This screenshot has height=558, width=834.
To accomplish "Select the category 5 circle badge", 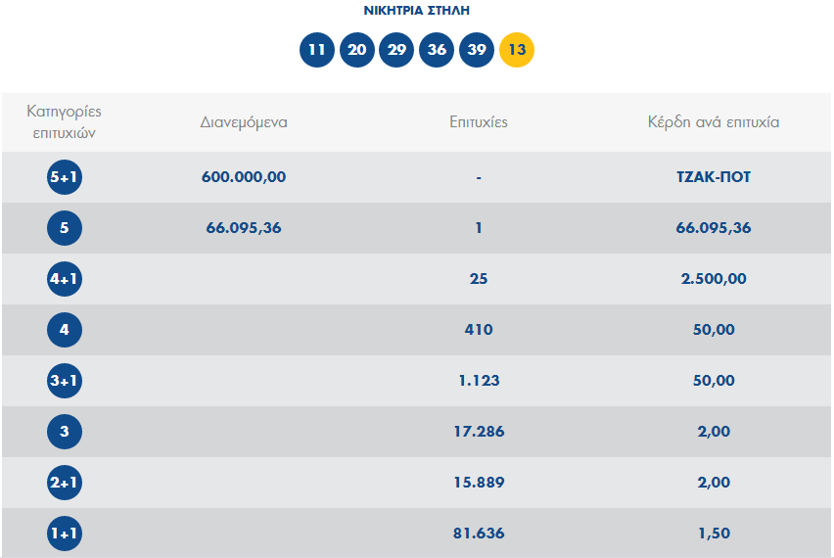I will pos(65,228).
